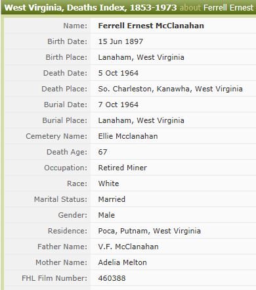Click the Occupation field label
The width and height of the screenshot is (256, 290).
[x=66, y=168]
